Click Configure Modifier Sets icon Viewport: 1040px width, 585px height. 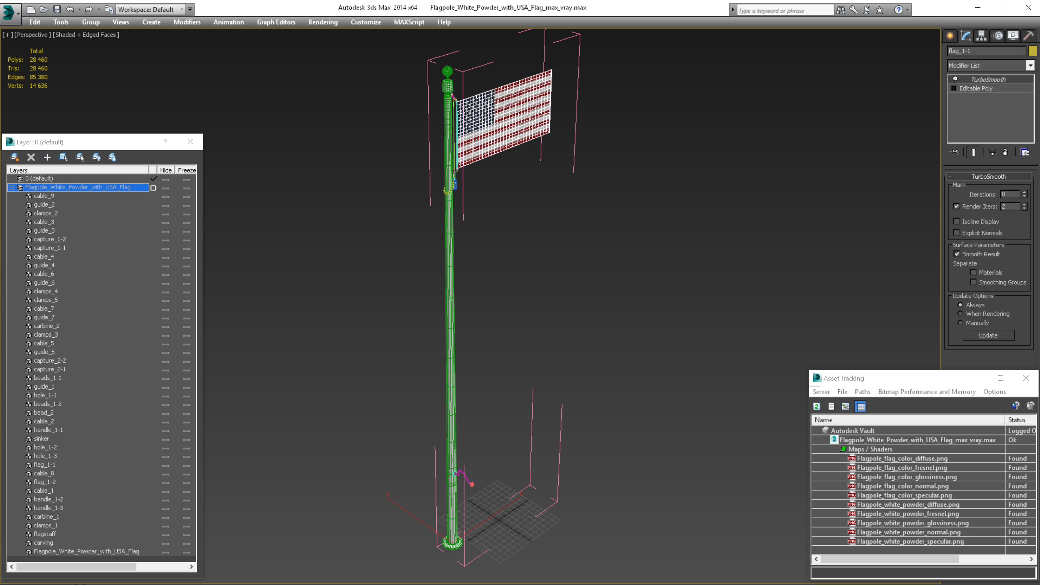click(x=1025, y=152)
